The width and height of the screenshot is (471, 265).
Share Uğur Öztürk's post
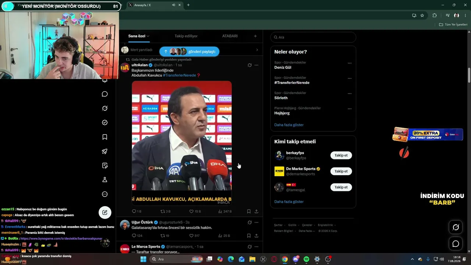tap(256, 236)
